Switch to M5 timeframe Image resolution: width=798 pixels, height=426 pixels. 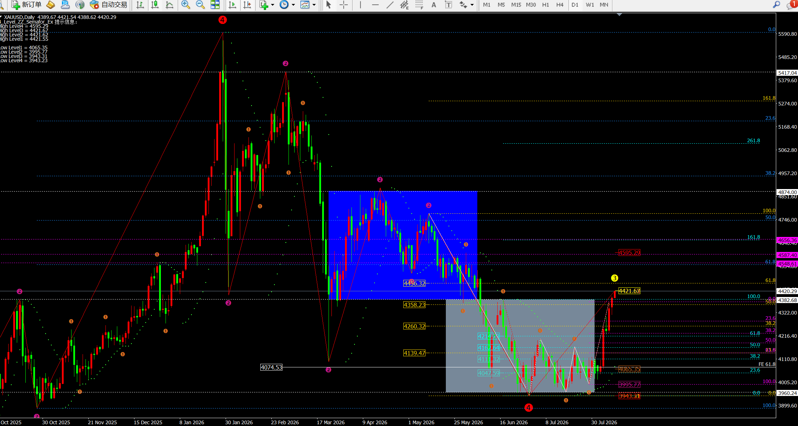click(501, 5)
